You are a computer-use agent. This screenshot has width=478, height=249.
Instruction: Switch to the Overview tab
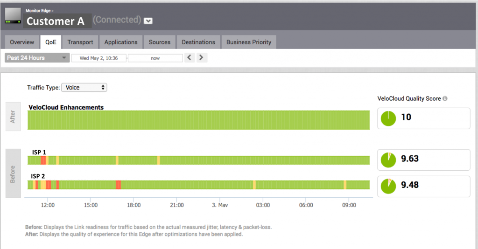tap(22, 42)
